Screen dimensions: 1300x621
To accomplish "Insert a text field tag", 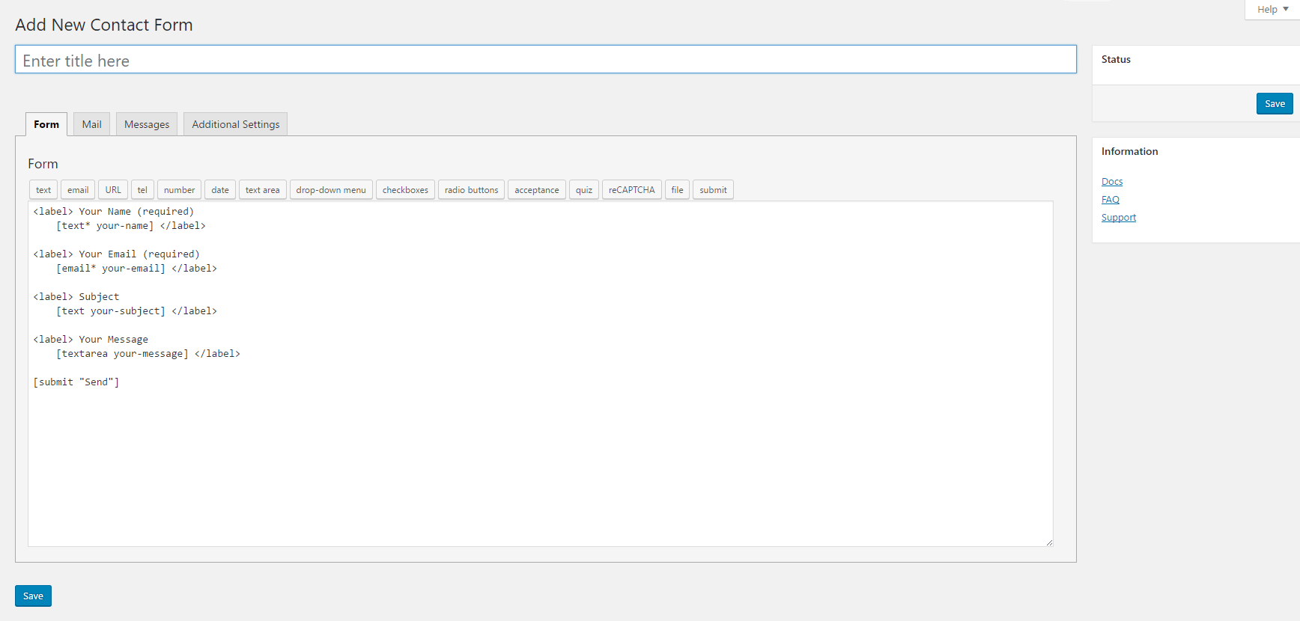I will coord(43,190).
